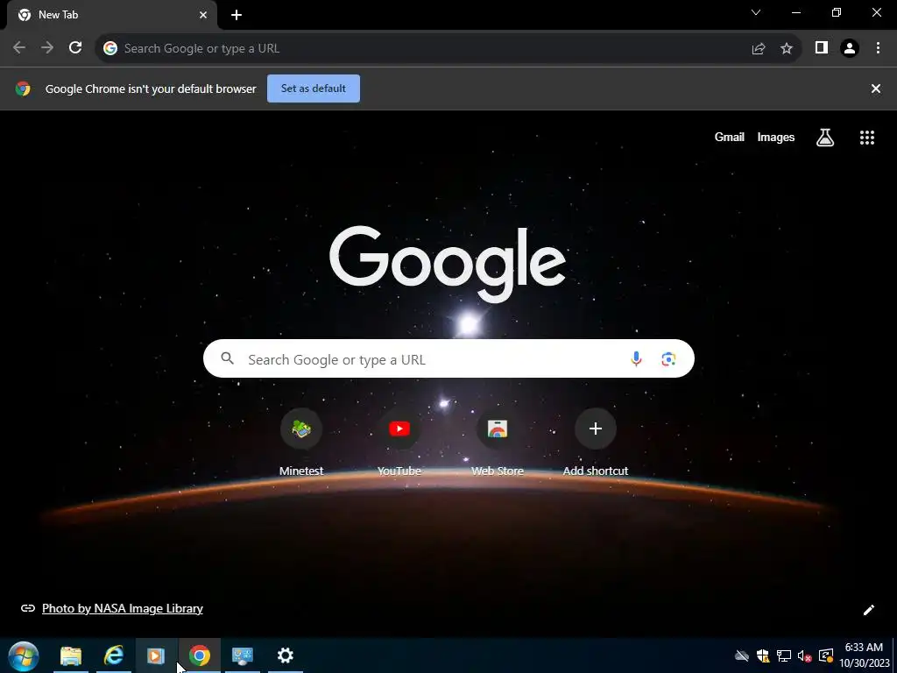This screenshot has width=897, height=673.
Task: Open a new tab with the plus button
Action: (237, 15)
